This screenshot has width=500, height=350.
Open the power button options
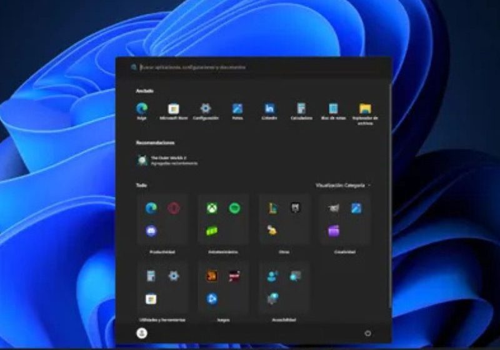pos(367,333)
